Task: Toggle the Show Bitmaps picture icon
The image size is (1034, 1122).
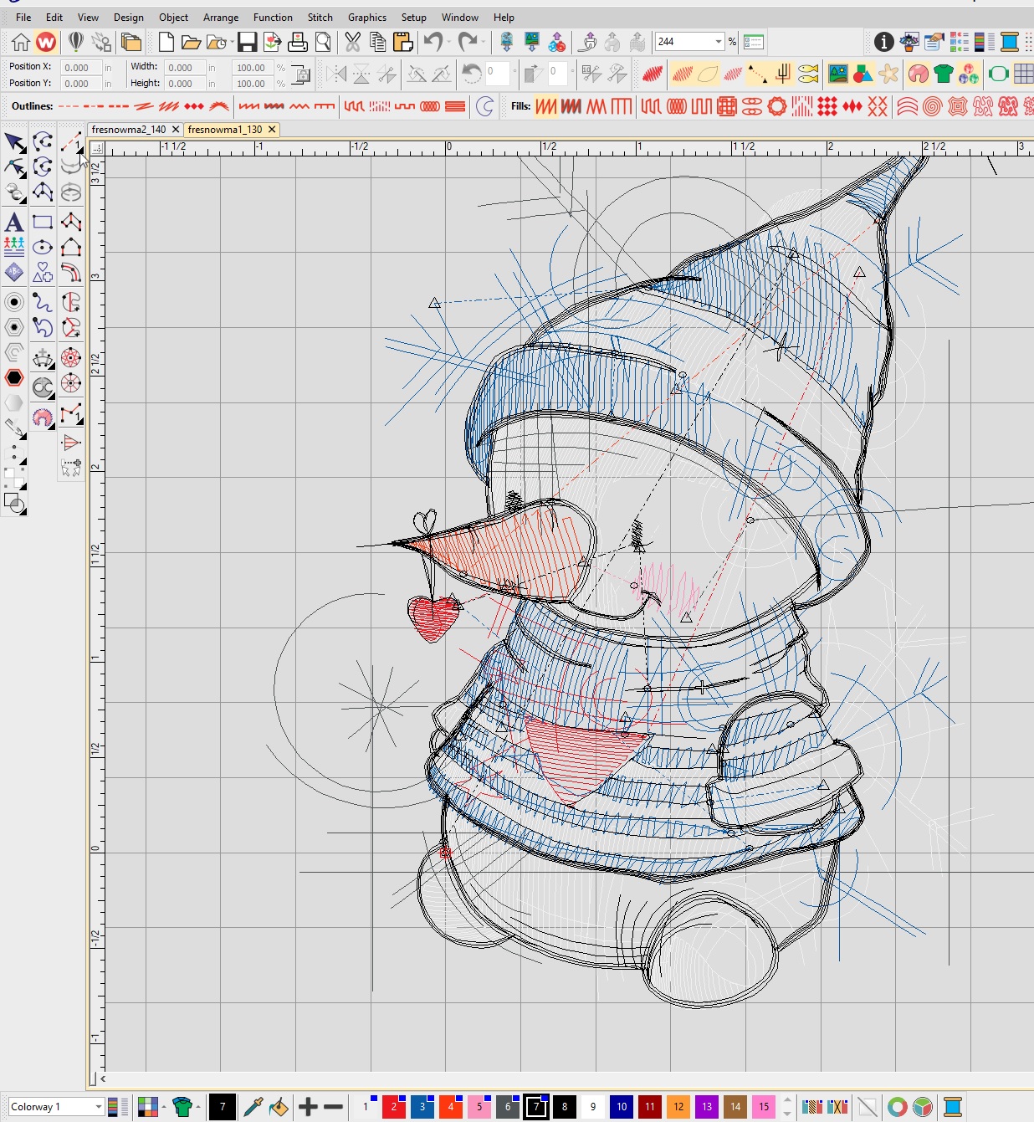Action: 837,74
